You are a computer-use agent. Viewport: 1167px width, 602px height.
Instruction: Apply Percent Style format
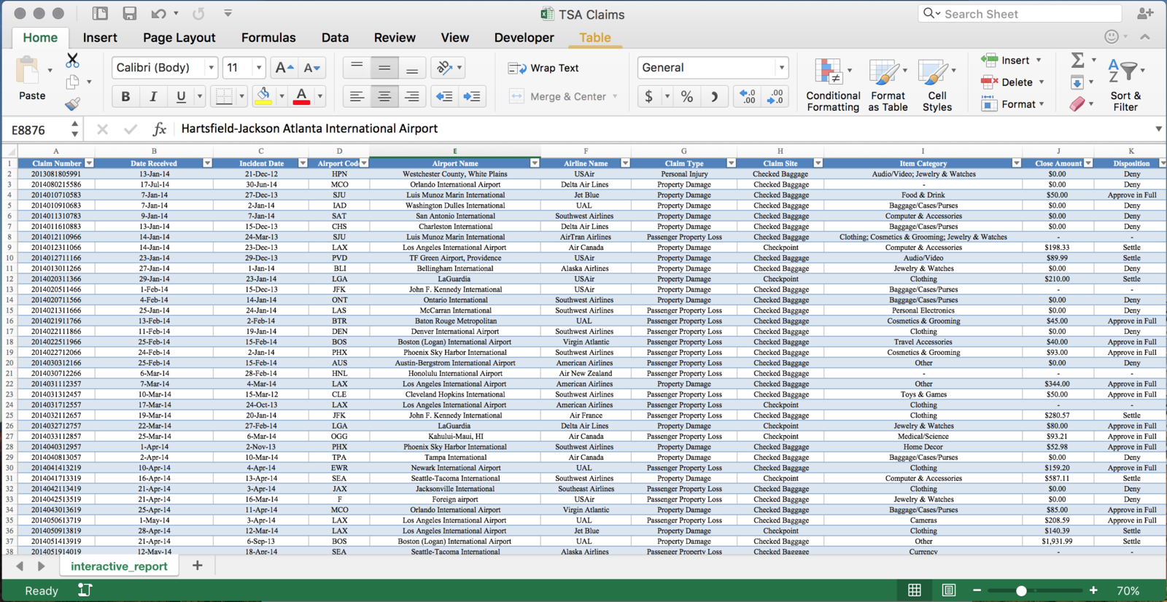pos(686,96)
